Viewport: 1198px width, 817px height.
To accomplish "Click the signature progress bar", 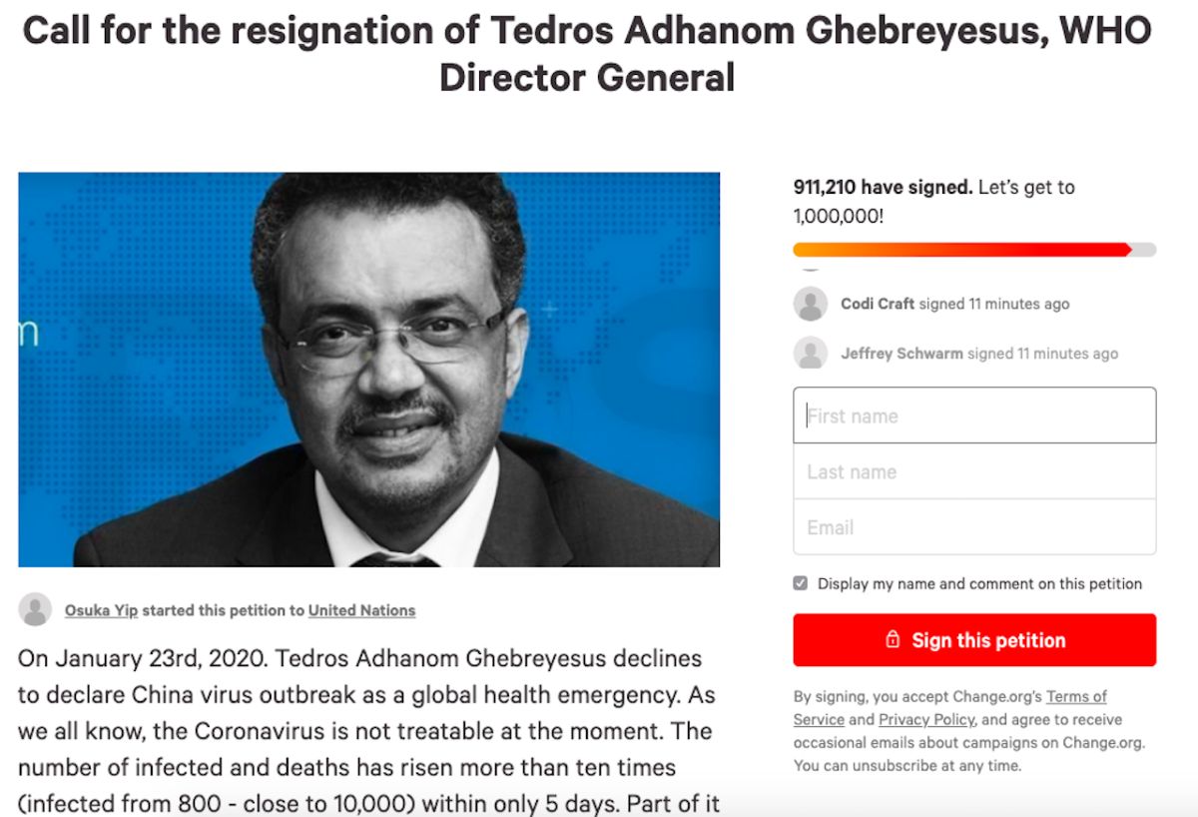I will point(974,250).
